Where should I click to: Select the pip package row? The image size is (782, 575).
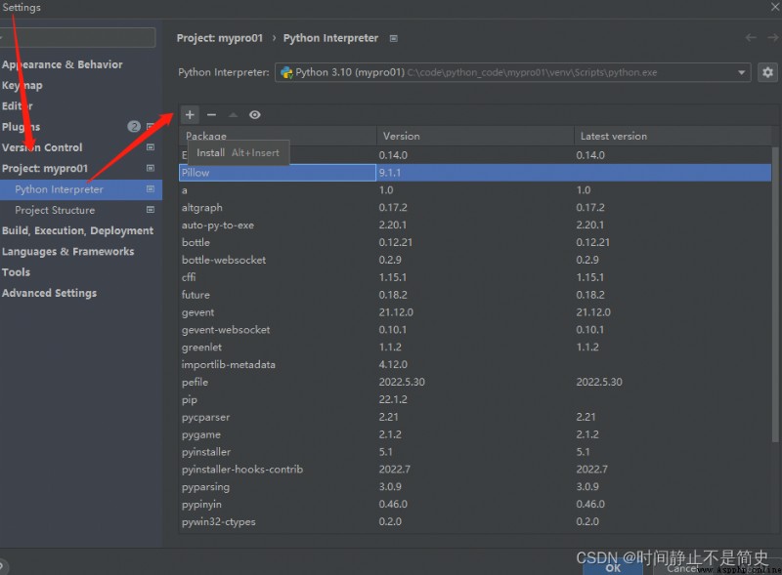point(475,399)
